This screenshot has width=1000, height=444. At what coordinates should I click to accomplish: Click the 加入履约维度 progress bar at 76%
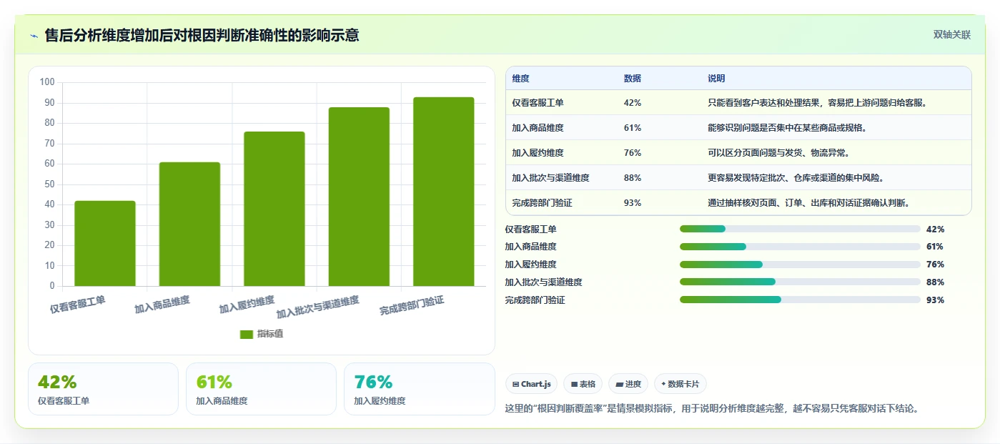point(800,265)
